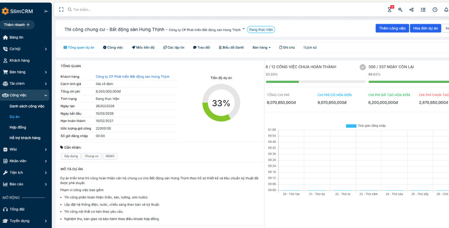The height and width of the screenshot is (228, 449).
Task: Click the Tuyển dụng graduation cap icon
Action: pos(5,221)
